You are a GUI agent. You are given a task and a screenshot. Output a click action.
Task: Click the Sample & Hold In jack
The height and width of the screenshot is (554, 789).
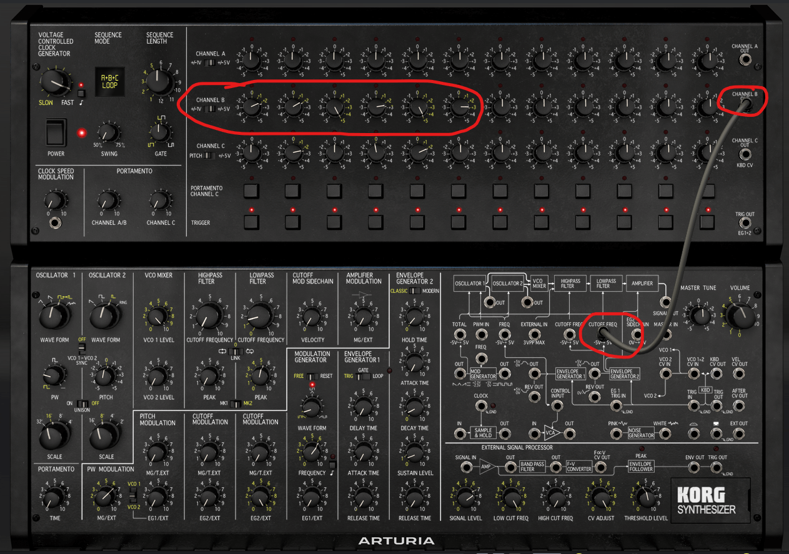pyautogui.click(x=460, y=433)
